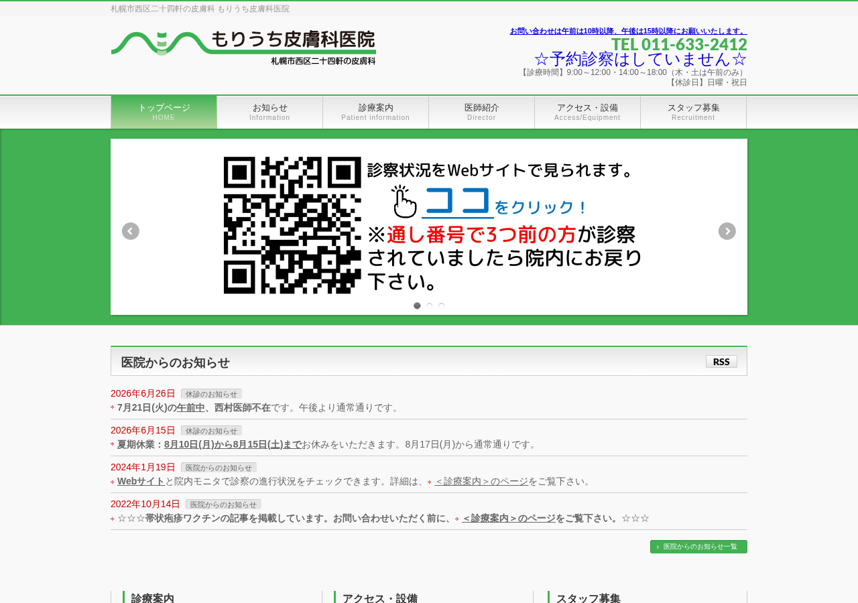Viewport: 858px width, 603px height.
Task: Click 休診のお知らせ tag for 2026年6月26日
Action: point(211,394)
